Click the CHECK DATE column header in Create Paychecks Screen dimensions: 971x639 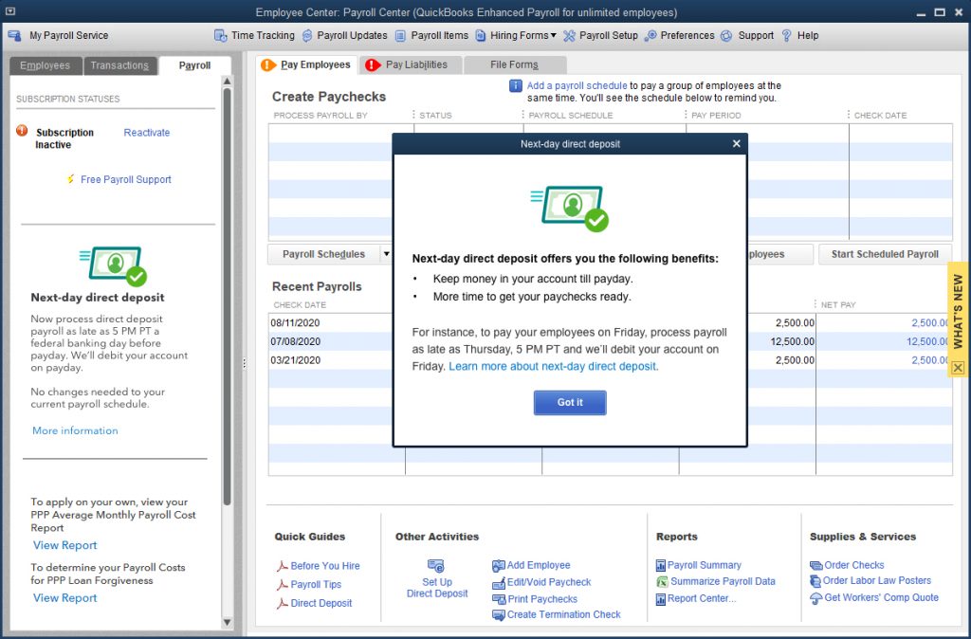(880, 115)
